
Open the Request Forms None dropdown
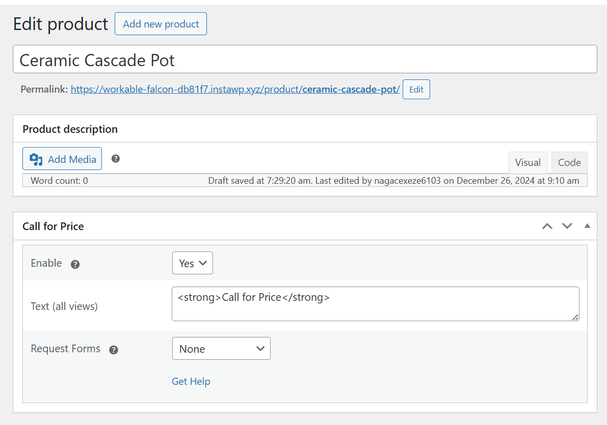[x=221, y=349]
